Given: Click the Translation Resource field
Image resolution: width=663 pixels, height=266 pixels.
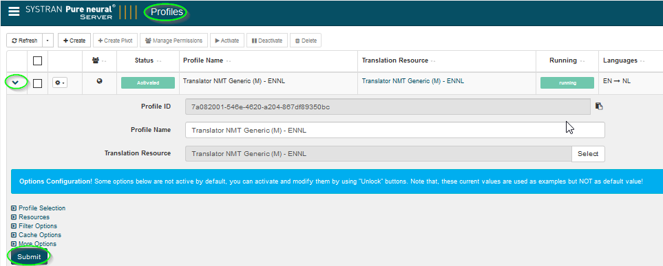Looking at the screenshot, I should [x=379, y=154].
